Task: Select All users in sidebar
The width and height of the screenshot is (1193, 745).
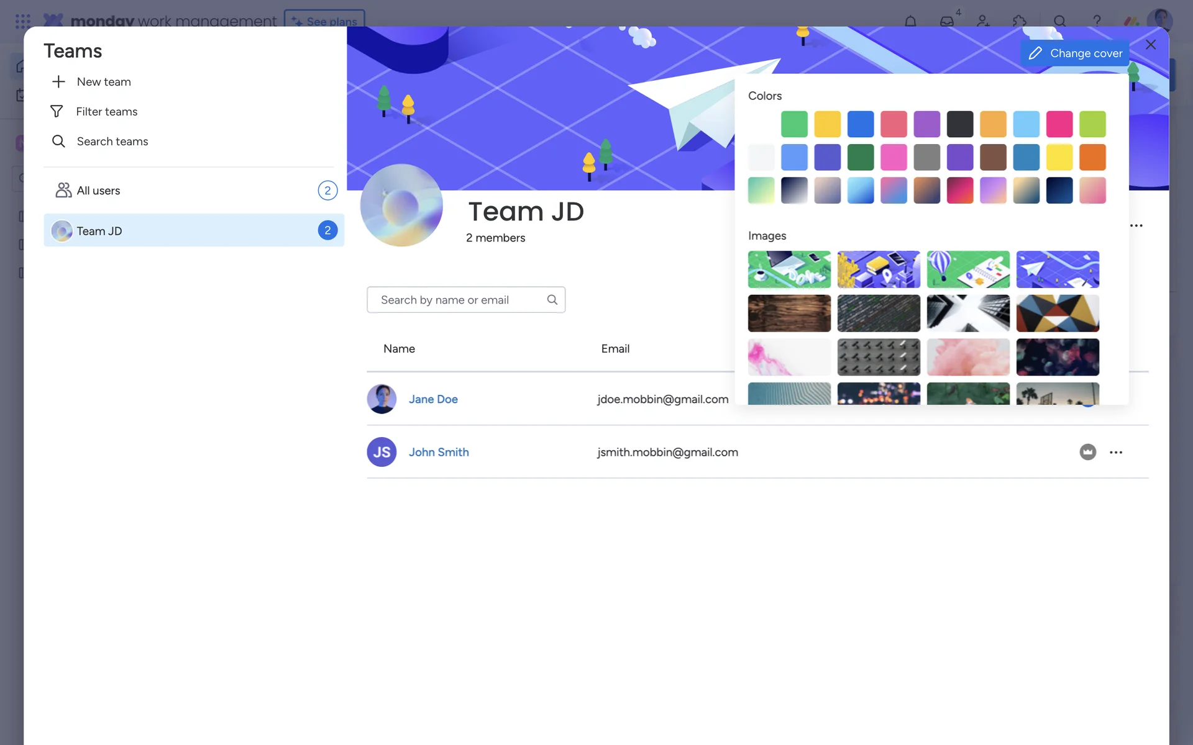Action: pyautogui.click(x=98, y=191)
